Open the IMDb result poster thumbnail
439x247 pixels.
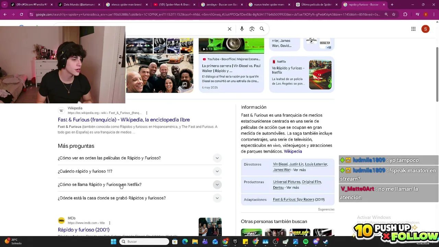coord(210,226)
